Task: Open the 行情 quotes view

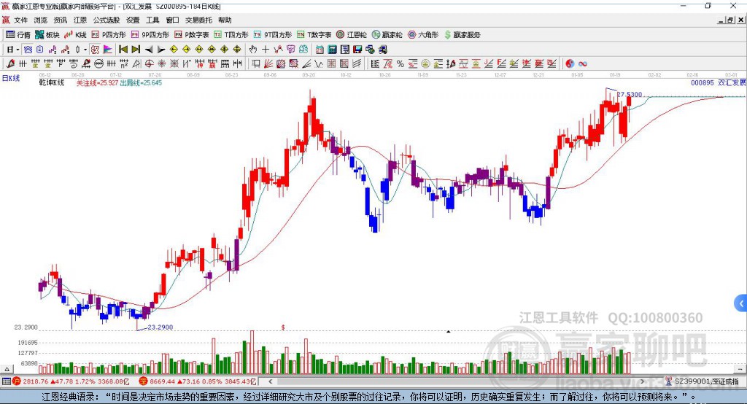Action: point(18,35)
